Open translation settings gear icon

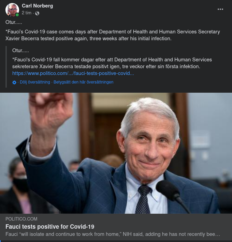click(14, 82)
